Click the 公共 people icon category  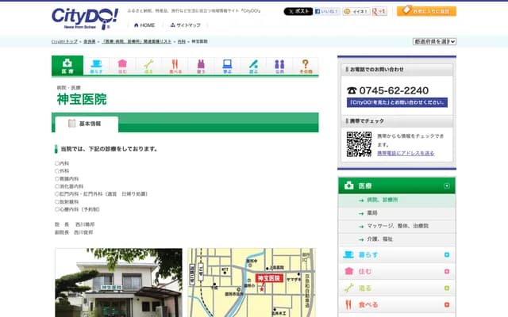pos(279,66)
